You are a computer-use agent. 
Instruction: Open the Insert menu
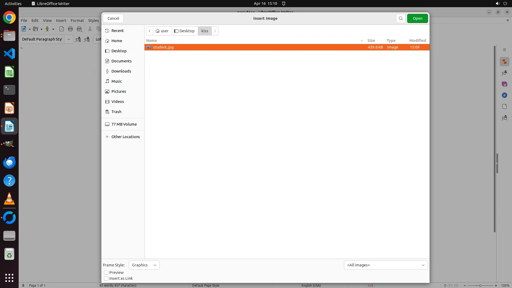pyautogui.click(x=61, y=21)
